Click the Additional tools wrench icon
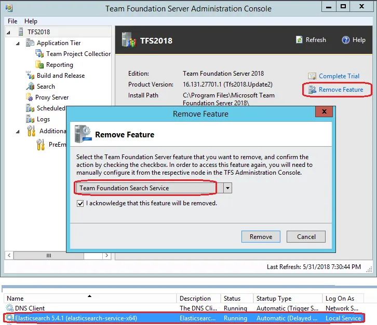377x325 pixels. point(31,131)
